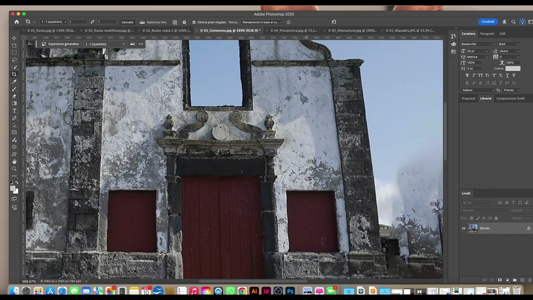The height and width of the screenshot is (300, 533).
Task: Open the Baskerville font family dropdown
Action: coord(493,44)
